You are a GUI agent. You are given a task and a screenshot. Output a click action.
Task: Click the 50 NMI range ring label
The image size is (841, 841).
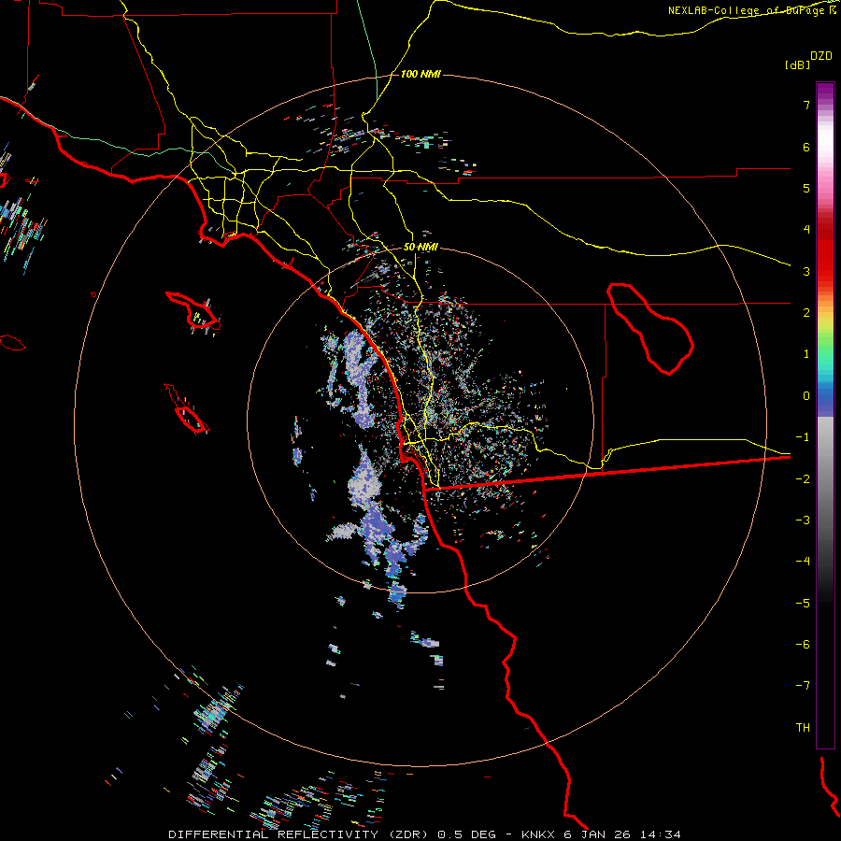(420, 247)
